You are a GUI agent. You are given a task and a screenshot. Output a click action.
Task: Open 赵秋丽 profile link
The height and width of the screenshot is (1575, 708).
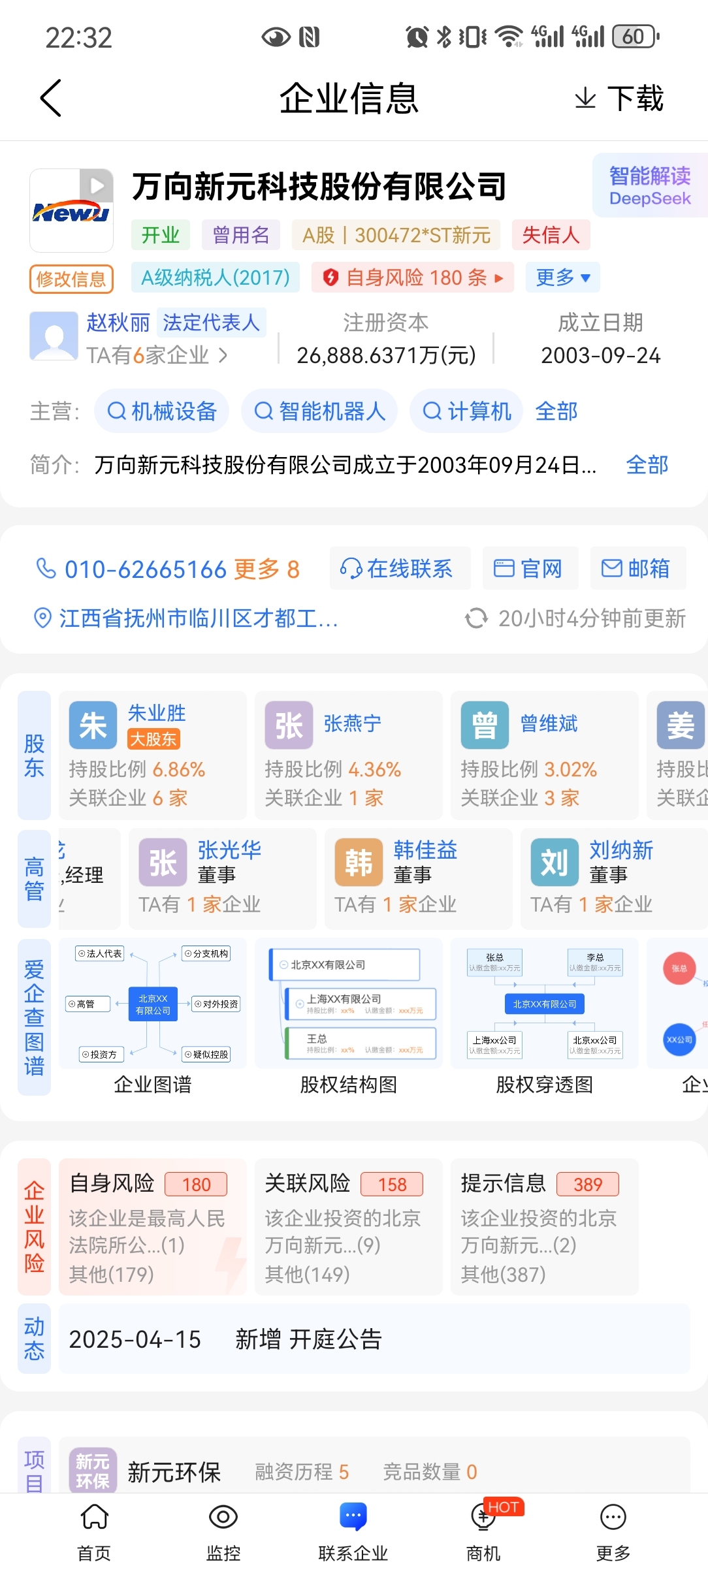point(118,323)
